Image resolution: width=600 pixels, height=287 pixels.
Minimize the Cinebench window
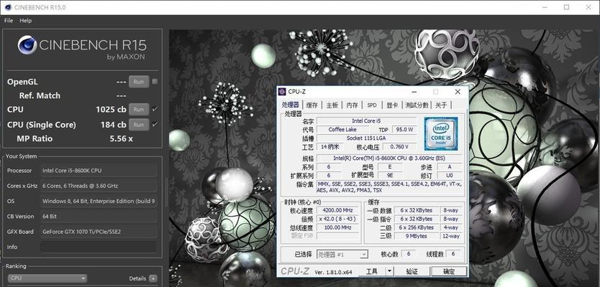(545, 7)
